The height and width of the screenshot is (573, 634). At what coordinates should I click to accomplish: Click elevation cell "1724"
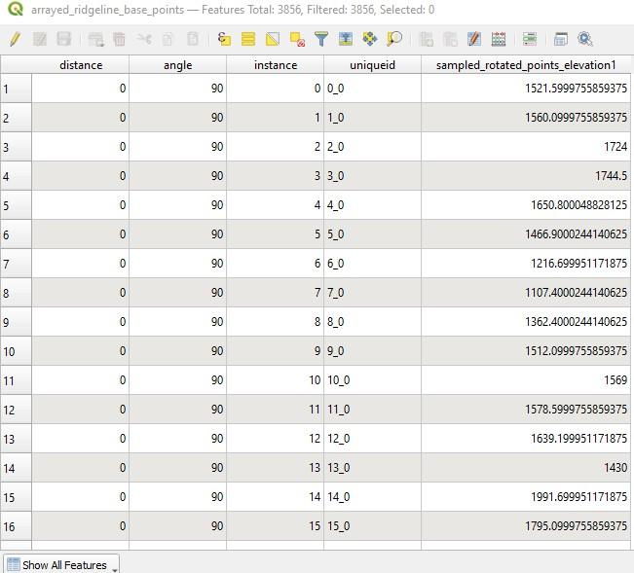click(526, 147)
